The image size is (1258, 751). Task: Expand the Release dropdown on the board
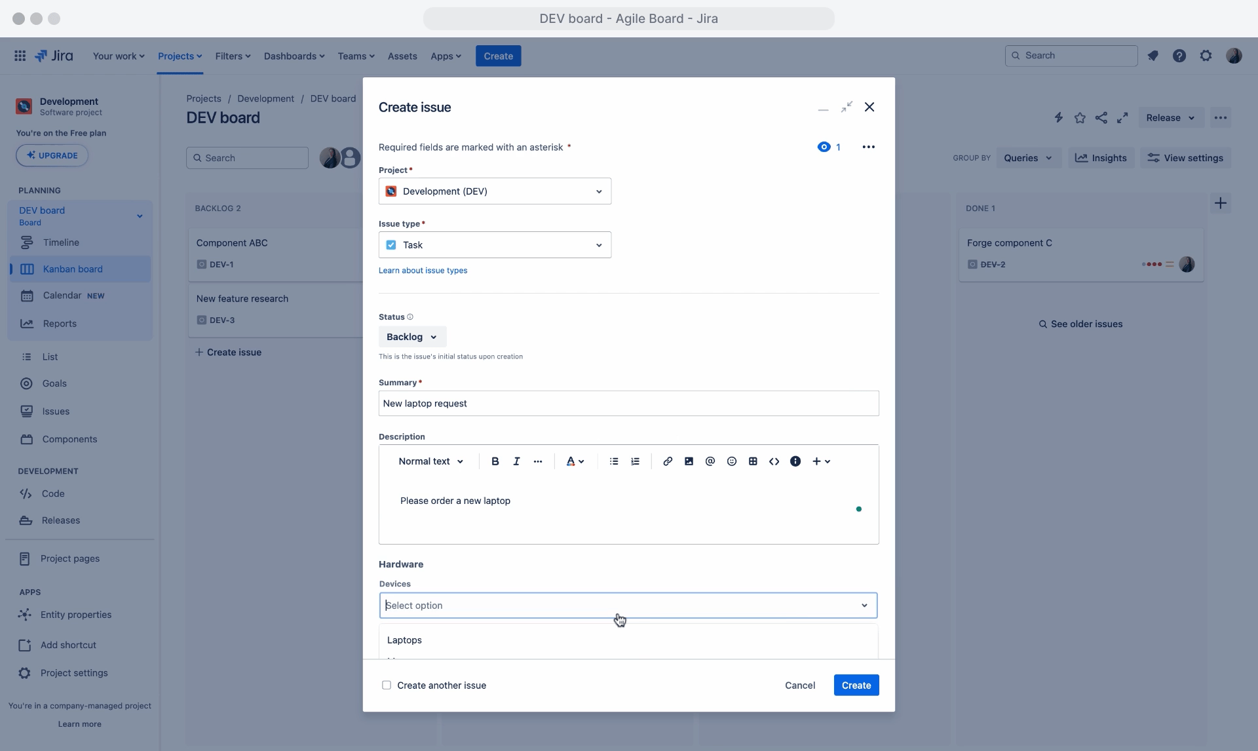pyautogui.click(x=1169, y=117)
